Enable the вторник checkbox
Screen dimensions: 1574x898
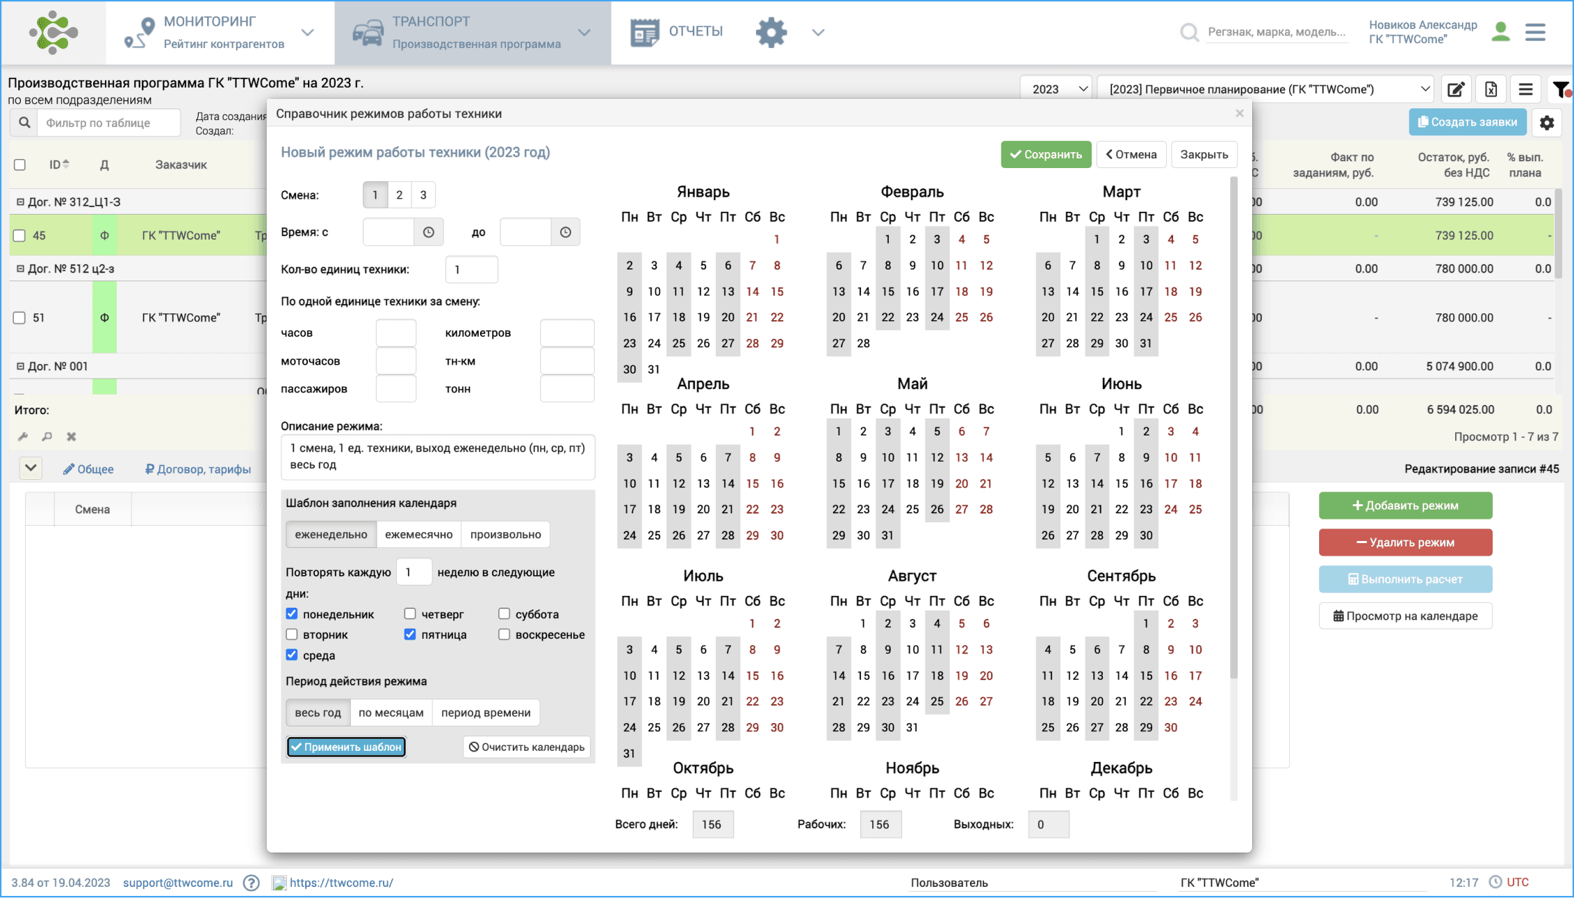pyautogui.click(x=292, y=635)
